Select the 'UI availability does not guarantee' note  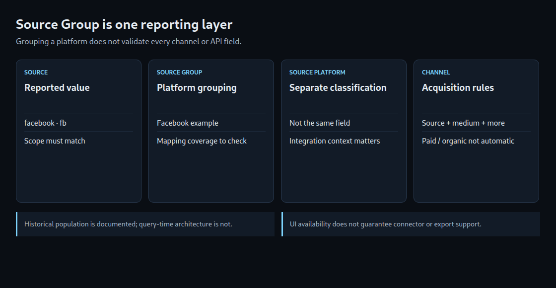click(x=411, y=224)
